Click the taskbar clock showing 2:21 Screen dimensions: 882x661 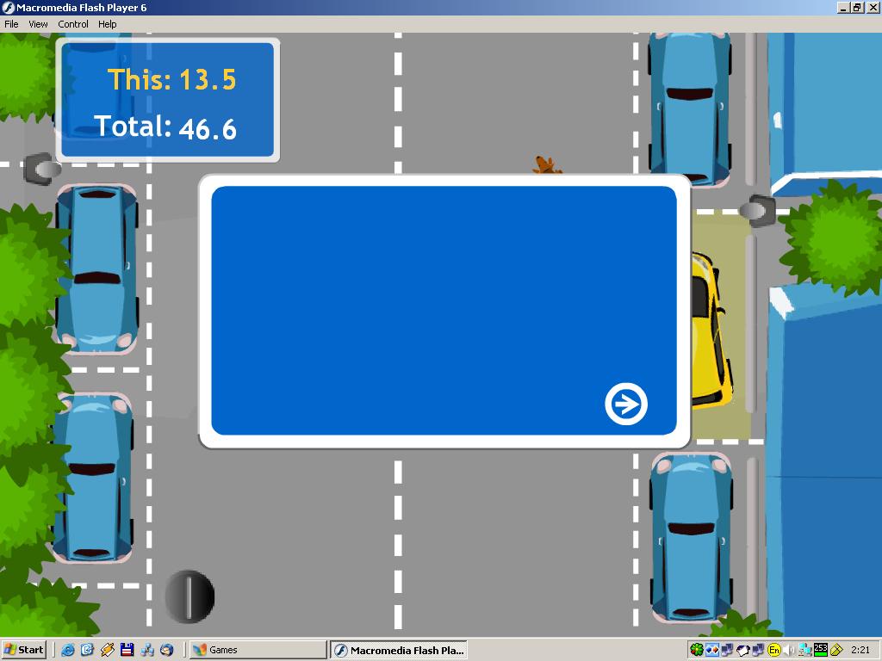(860, 650)
